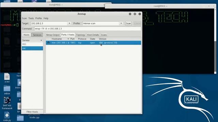Click the 5901 port cell
Viewport: 218px width, 122px height.
pos(73,43)
